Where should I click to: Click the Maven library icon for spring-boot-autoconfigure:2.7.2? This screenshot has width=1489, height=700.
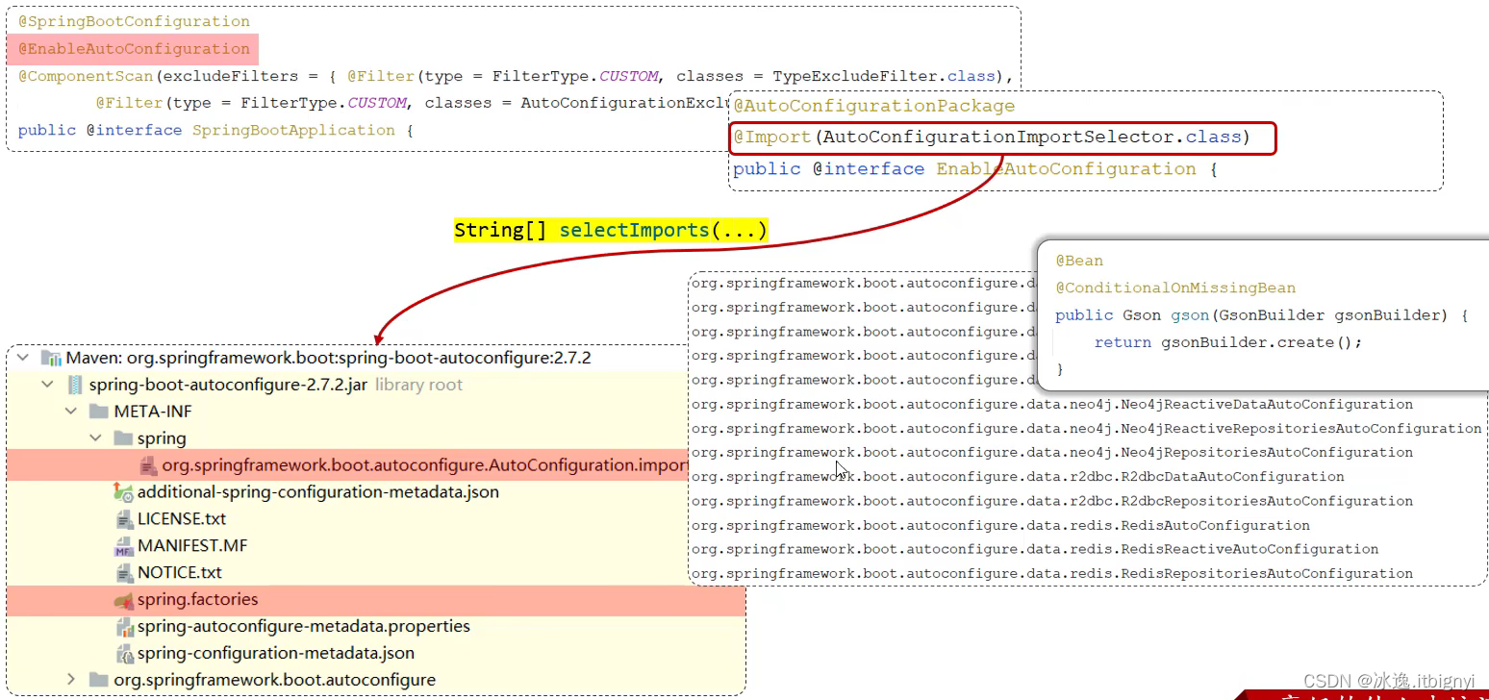coord(52,358)
